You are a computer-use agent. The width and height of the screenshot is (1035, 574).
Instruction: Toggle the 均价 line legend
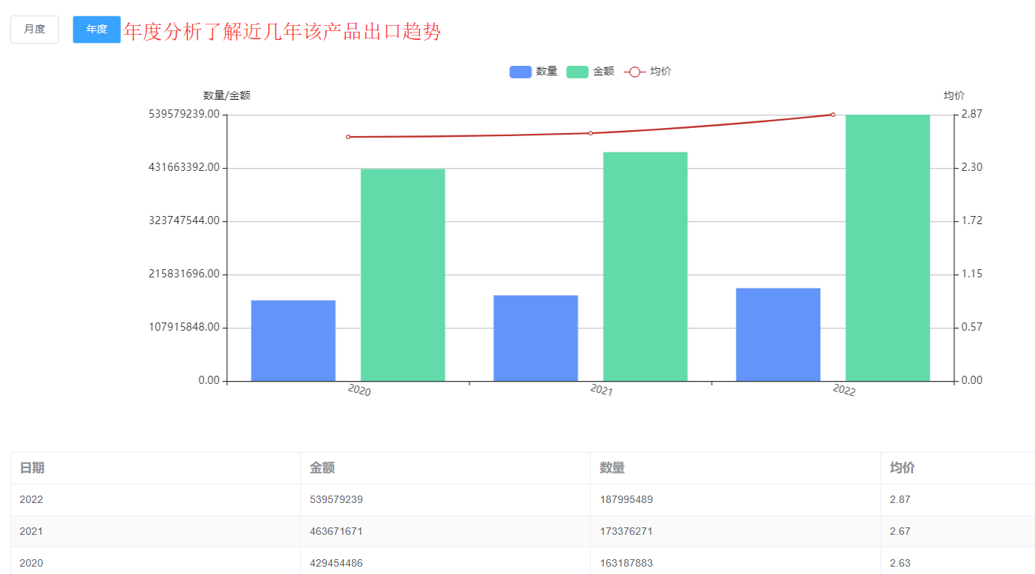(x=648, y=72)
